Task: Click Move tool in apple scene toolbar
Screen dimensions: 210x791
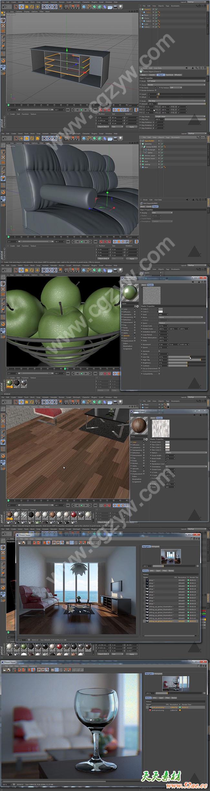Action: tap(21, 270)
